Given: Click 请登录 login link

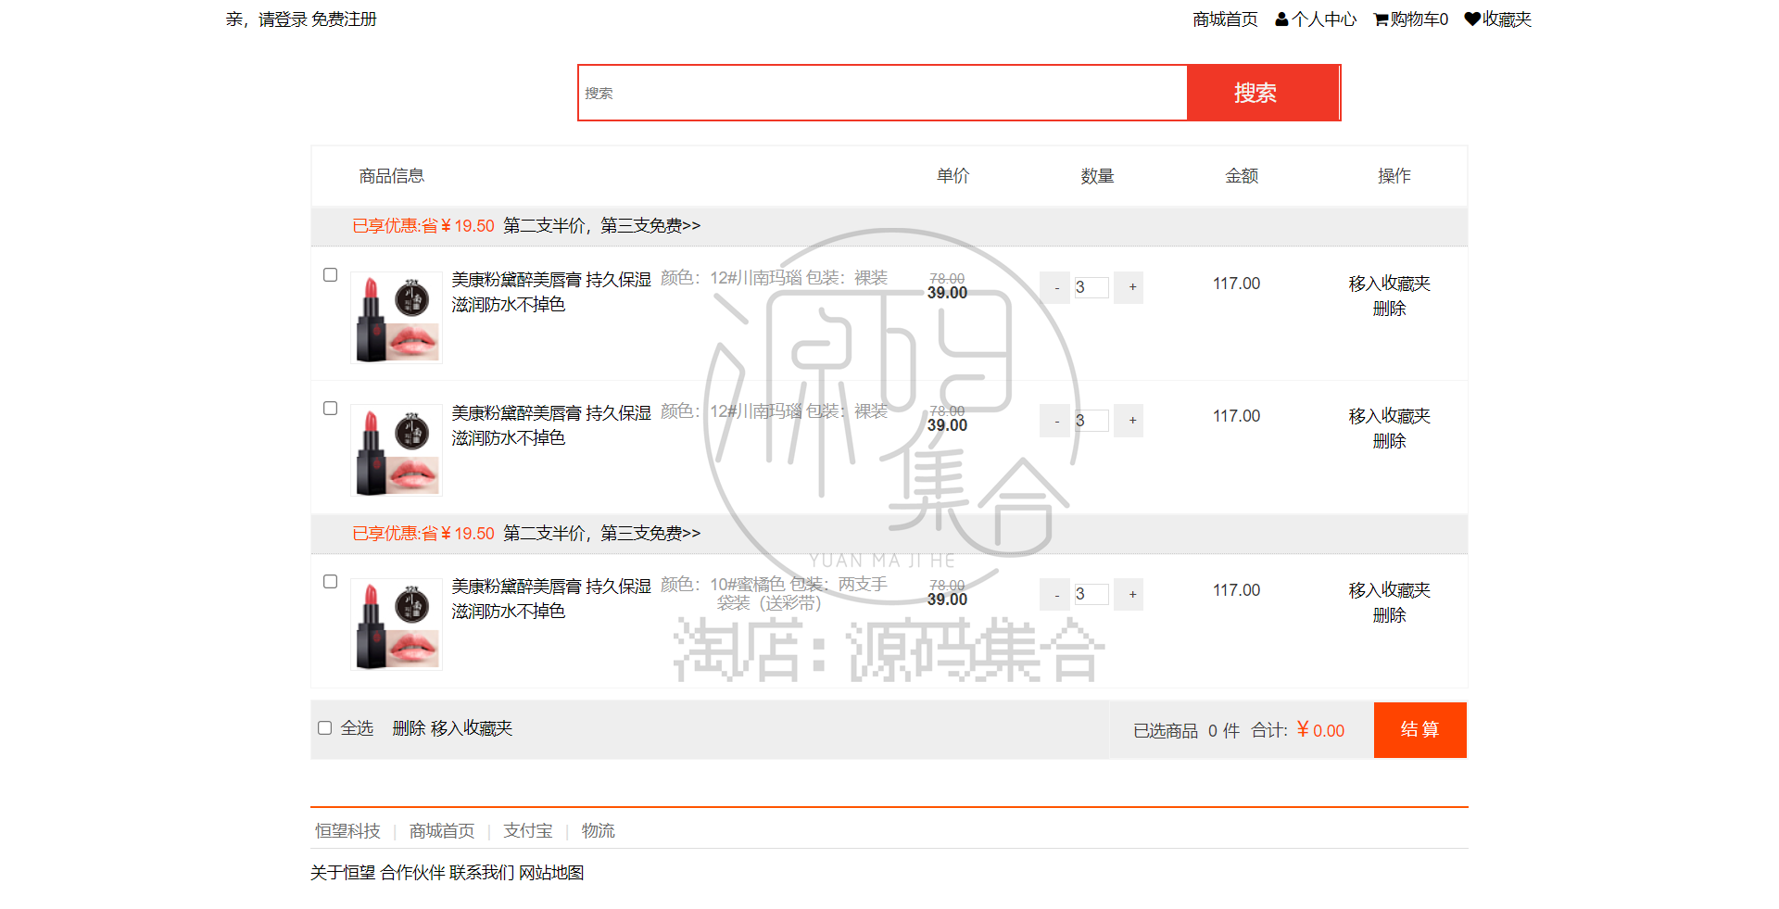Looking at the screenshot, I should click(283, 19).
